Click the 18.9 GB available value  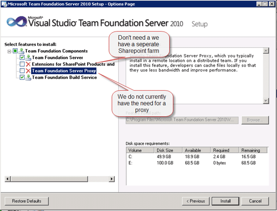(x=192, y=157)
